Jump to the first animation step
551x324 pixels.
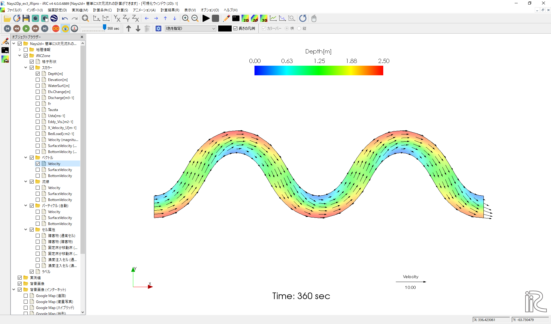click(8, 28)
